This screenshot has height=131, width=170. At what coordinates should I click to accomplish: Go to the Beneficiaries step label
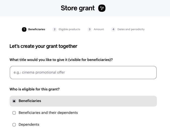[x=37, y=29]
